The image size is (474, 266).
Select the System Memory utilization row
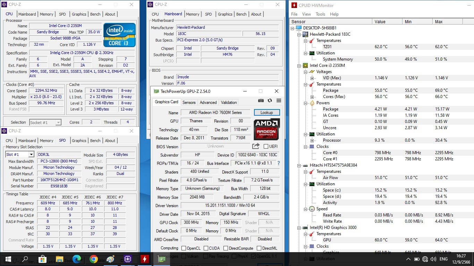pyautogui.click(x=382, y=59)
